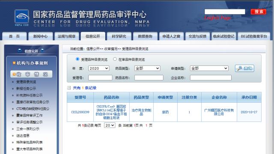This screenshot has height=154, width=274.
Task: Click the orange icon beside 机构与办事规则
Action: tap(14, 63)
